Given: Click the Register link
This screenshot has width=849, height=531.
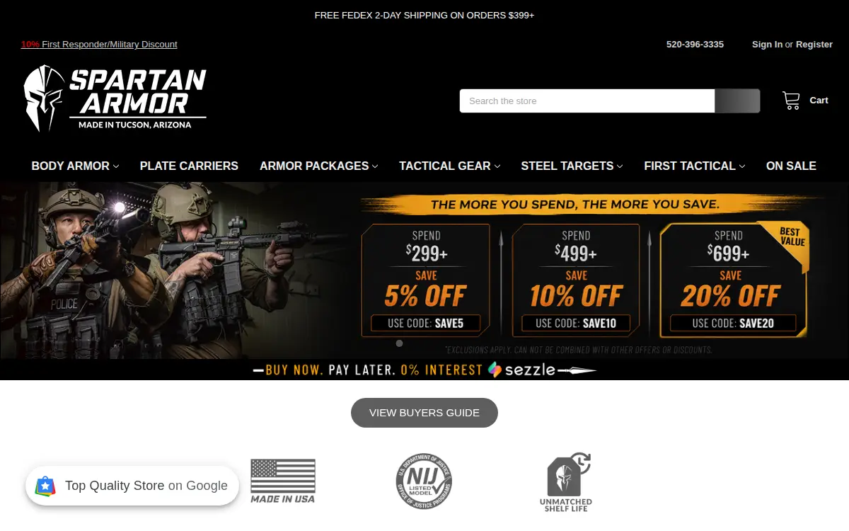Looking at the screenshot, I should tap(814, 44).
